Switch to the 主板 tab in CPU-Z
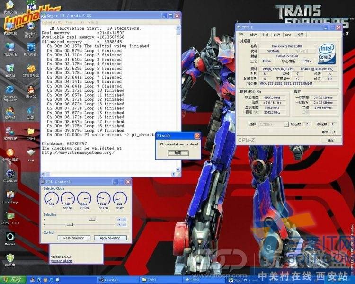 coord(265,35)
